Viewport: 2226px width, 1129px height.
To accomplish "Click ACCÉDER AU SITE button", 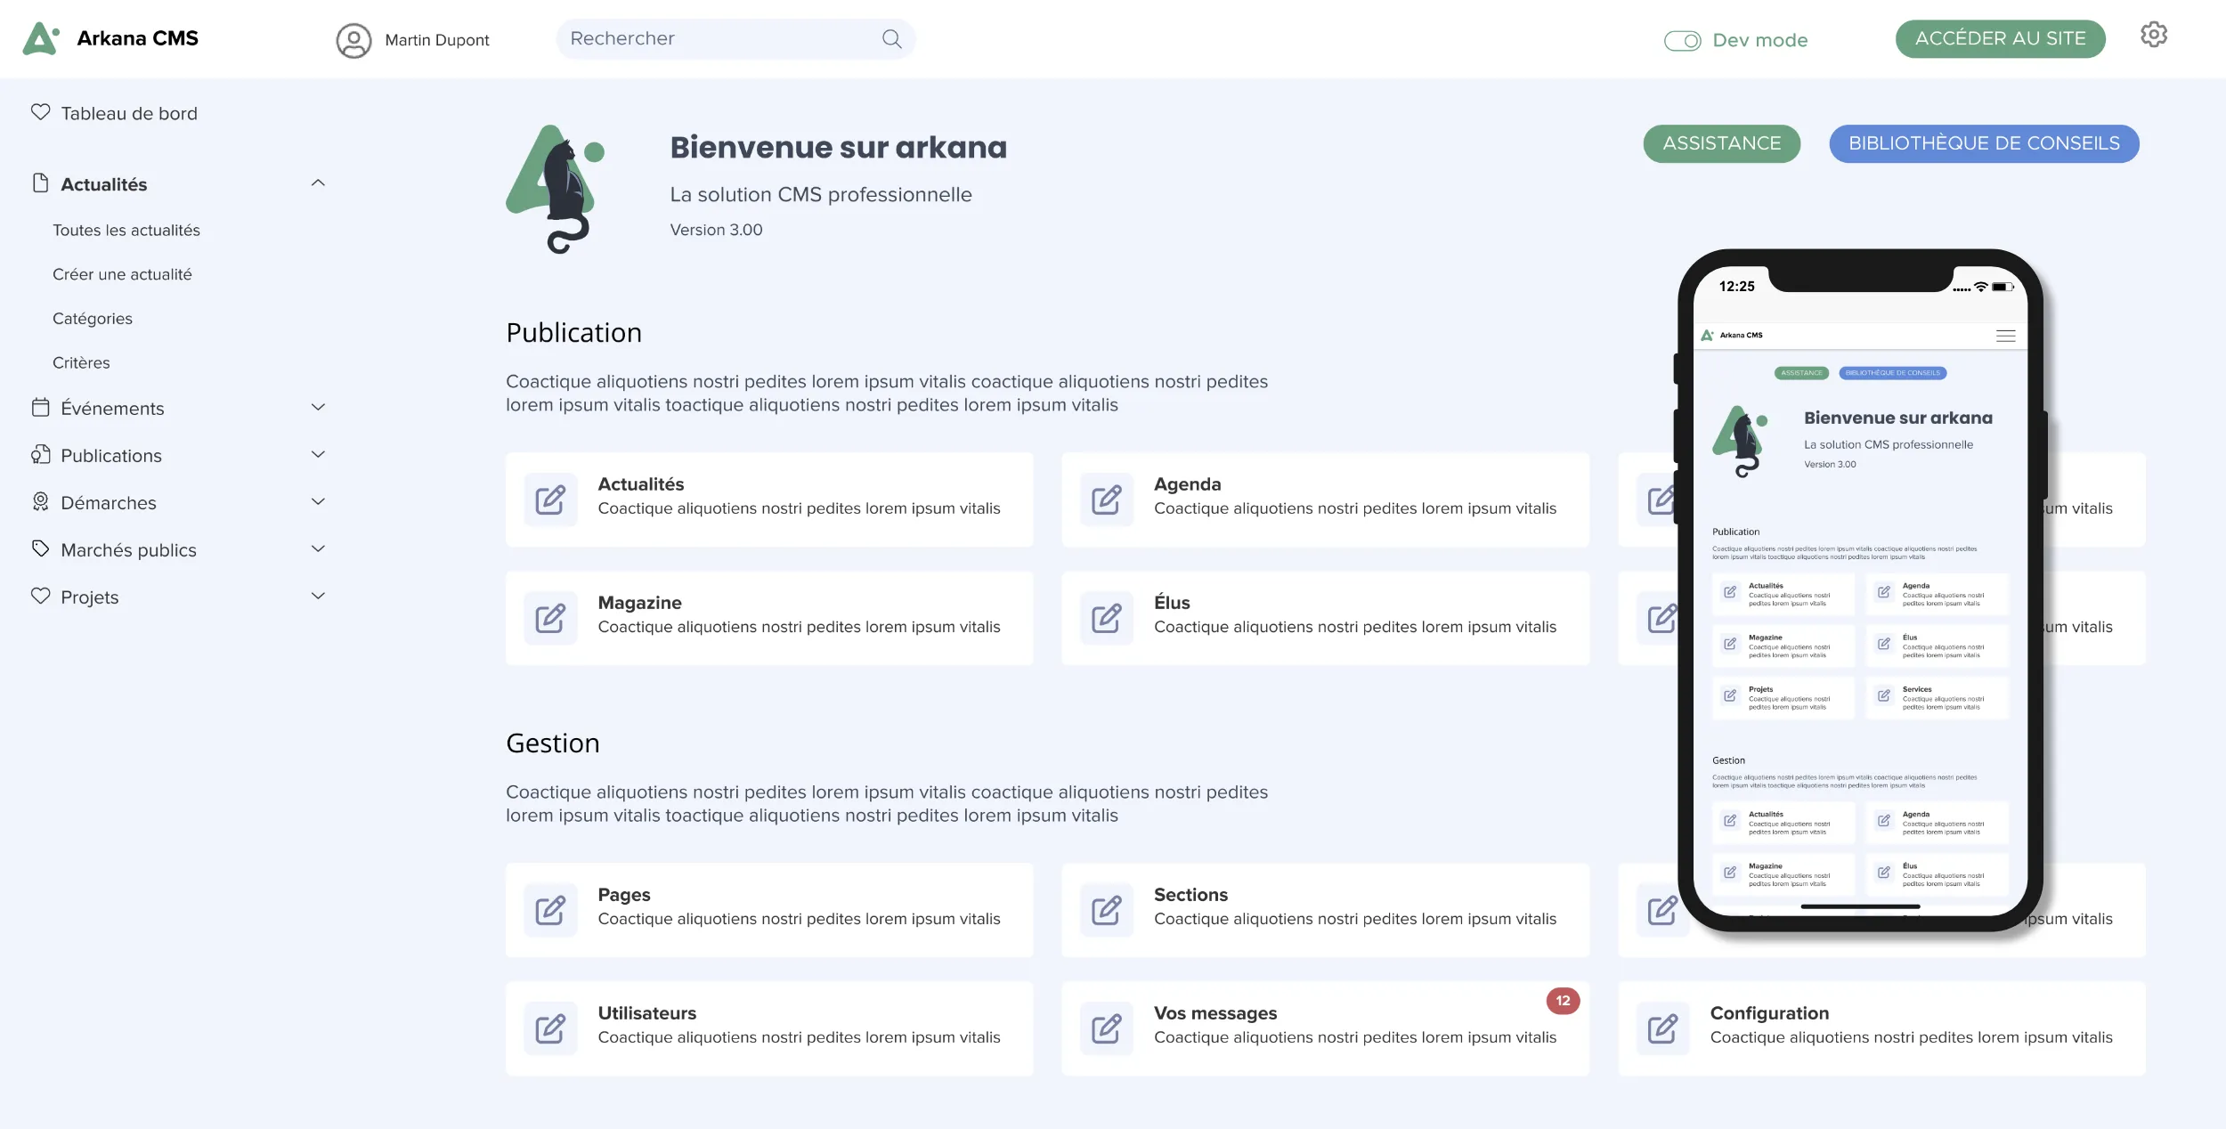I will 2000,39.
